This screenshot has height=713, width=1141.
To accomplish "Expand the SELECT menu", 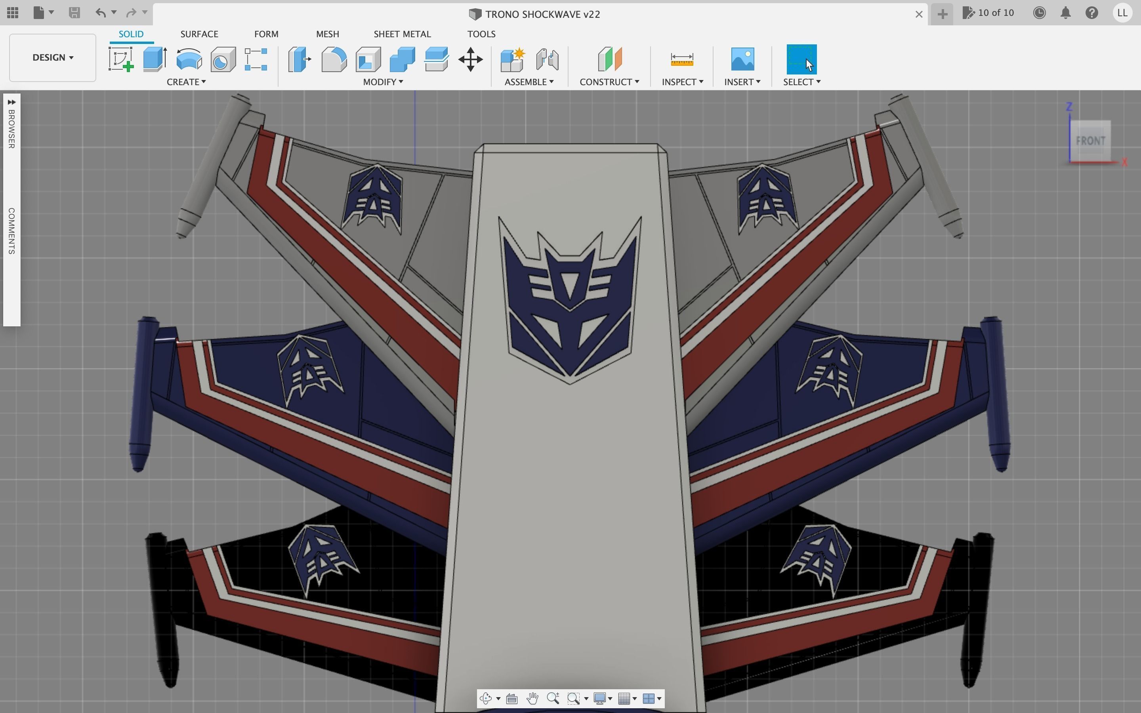I will click(802, 82).
